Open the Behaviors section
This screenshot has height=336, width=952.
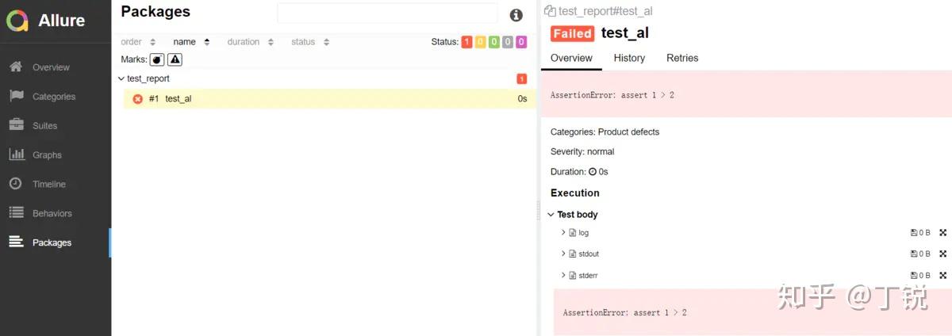(52, 213)
